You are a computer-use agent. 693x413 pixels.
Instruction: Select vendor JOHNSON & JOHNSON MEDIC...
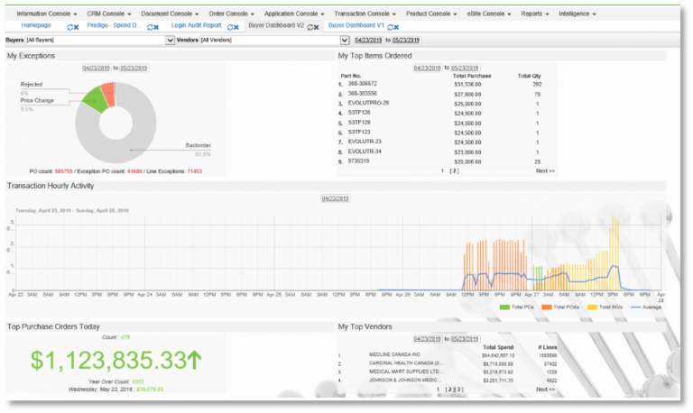pos(405,380)
